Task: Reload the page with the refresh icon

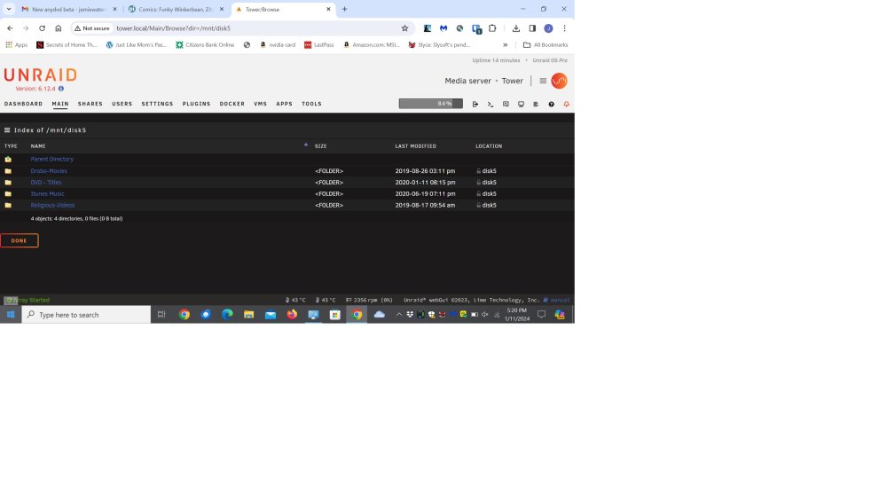Action: point(42,28)
